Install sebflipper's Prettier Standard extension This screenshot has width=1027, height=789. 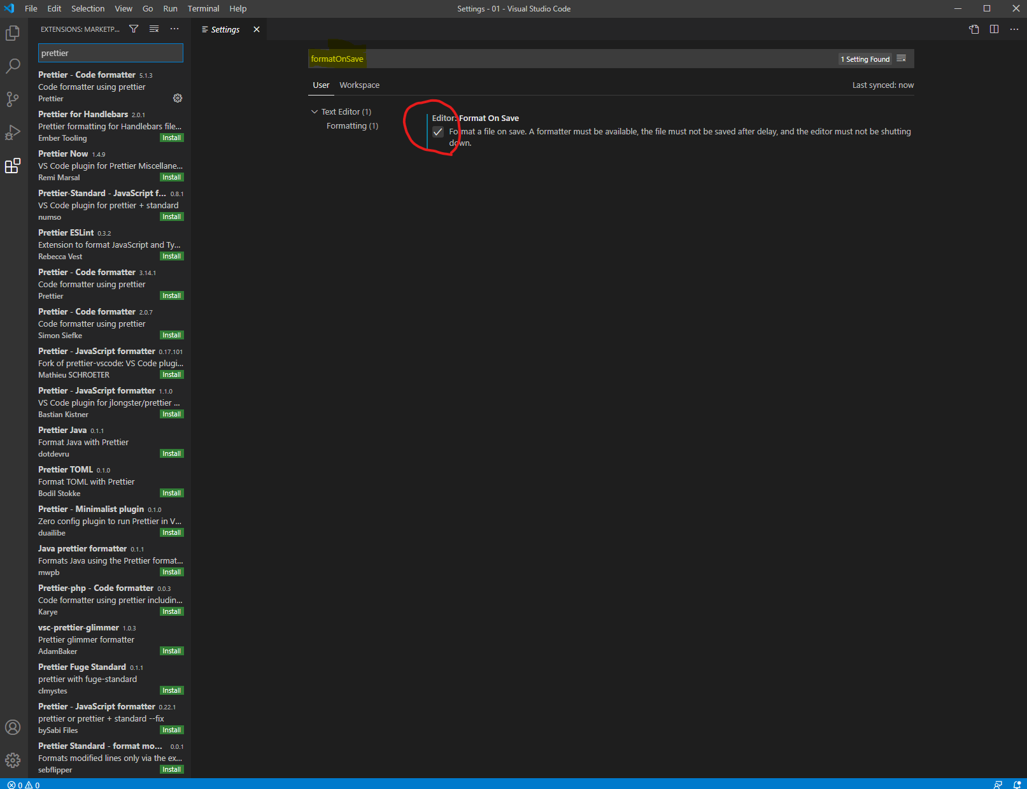[171, 769]
